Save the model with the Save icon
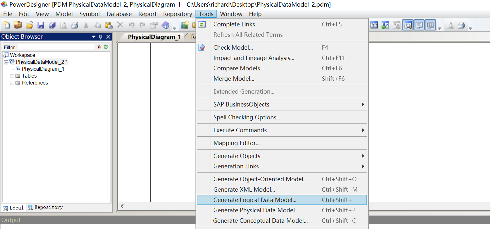 click(41, 25)
